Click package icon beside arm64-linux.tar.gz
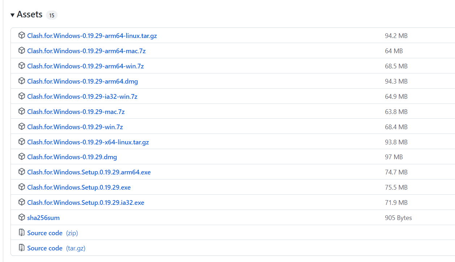Screen dimensions: 455x262 click(22, 35)
